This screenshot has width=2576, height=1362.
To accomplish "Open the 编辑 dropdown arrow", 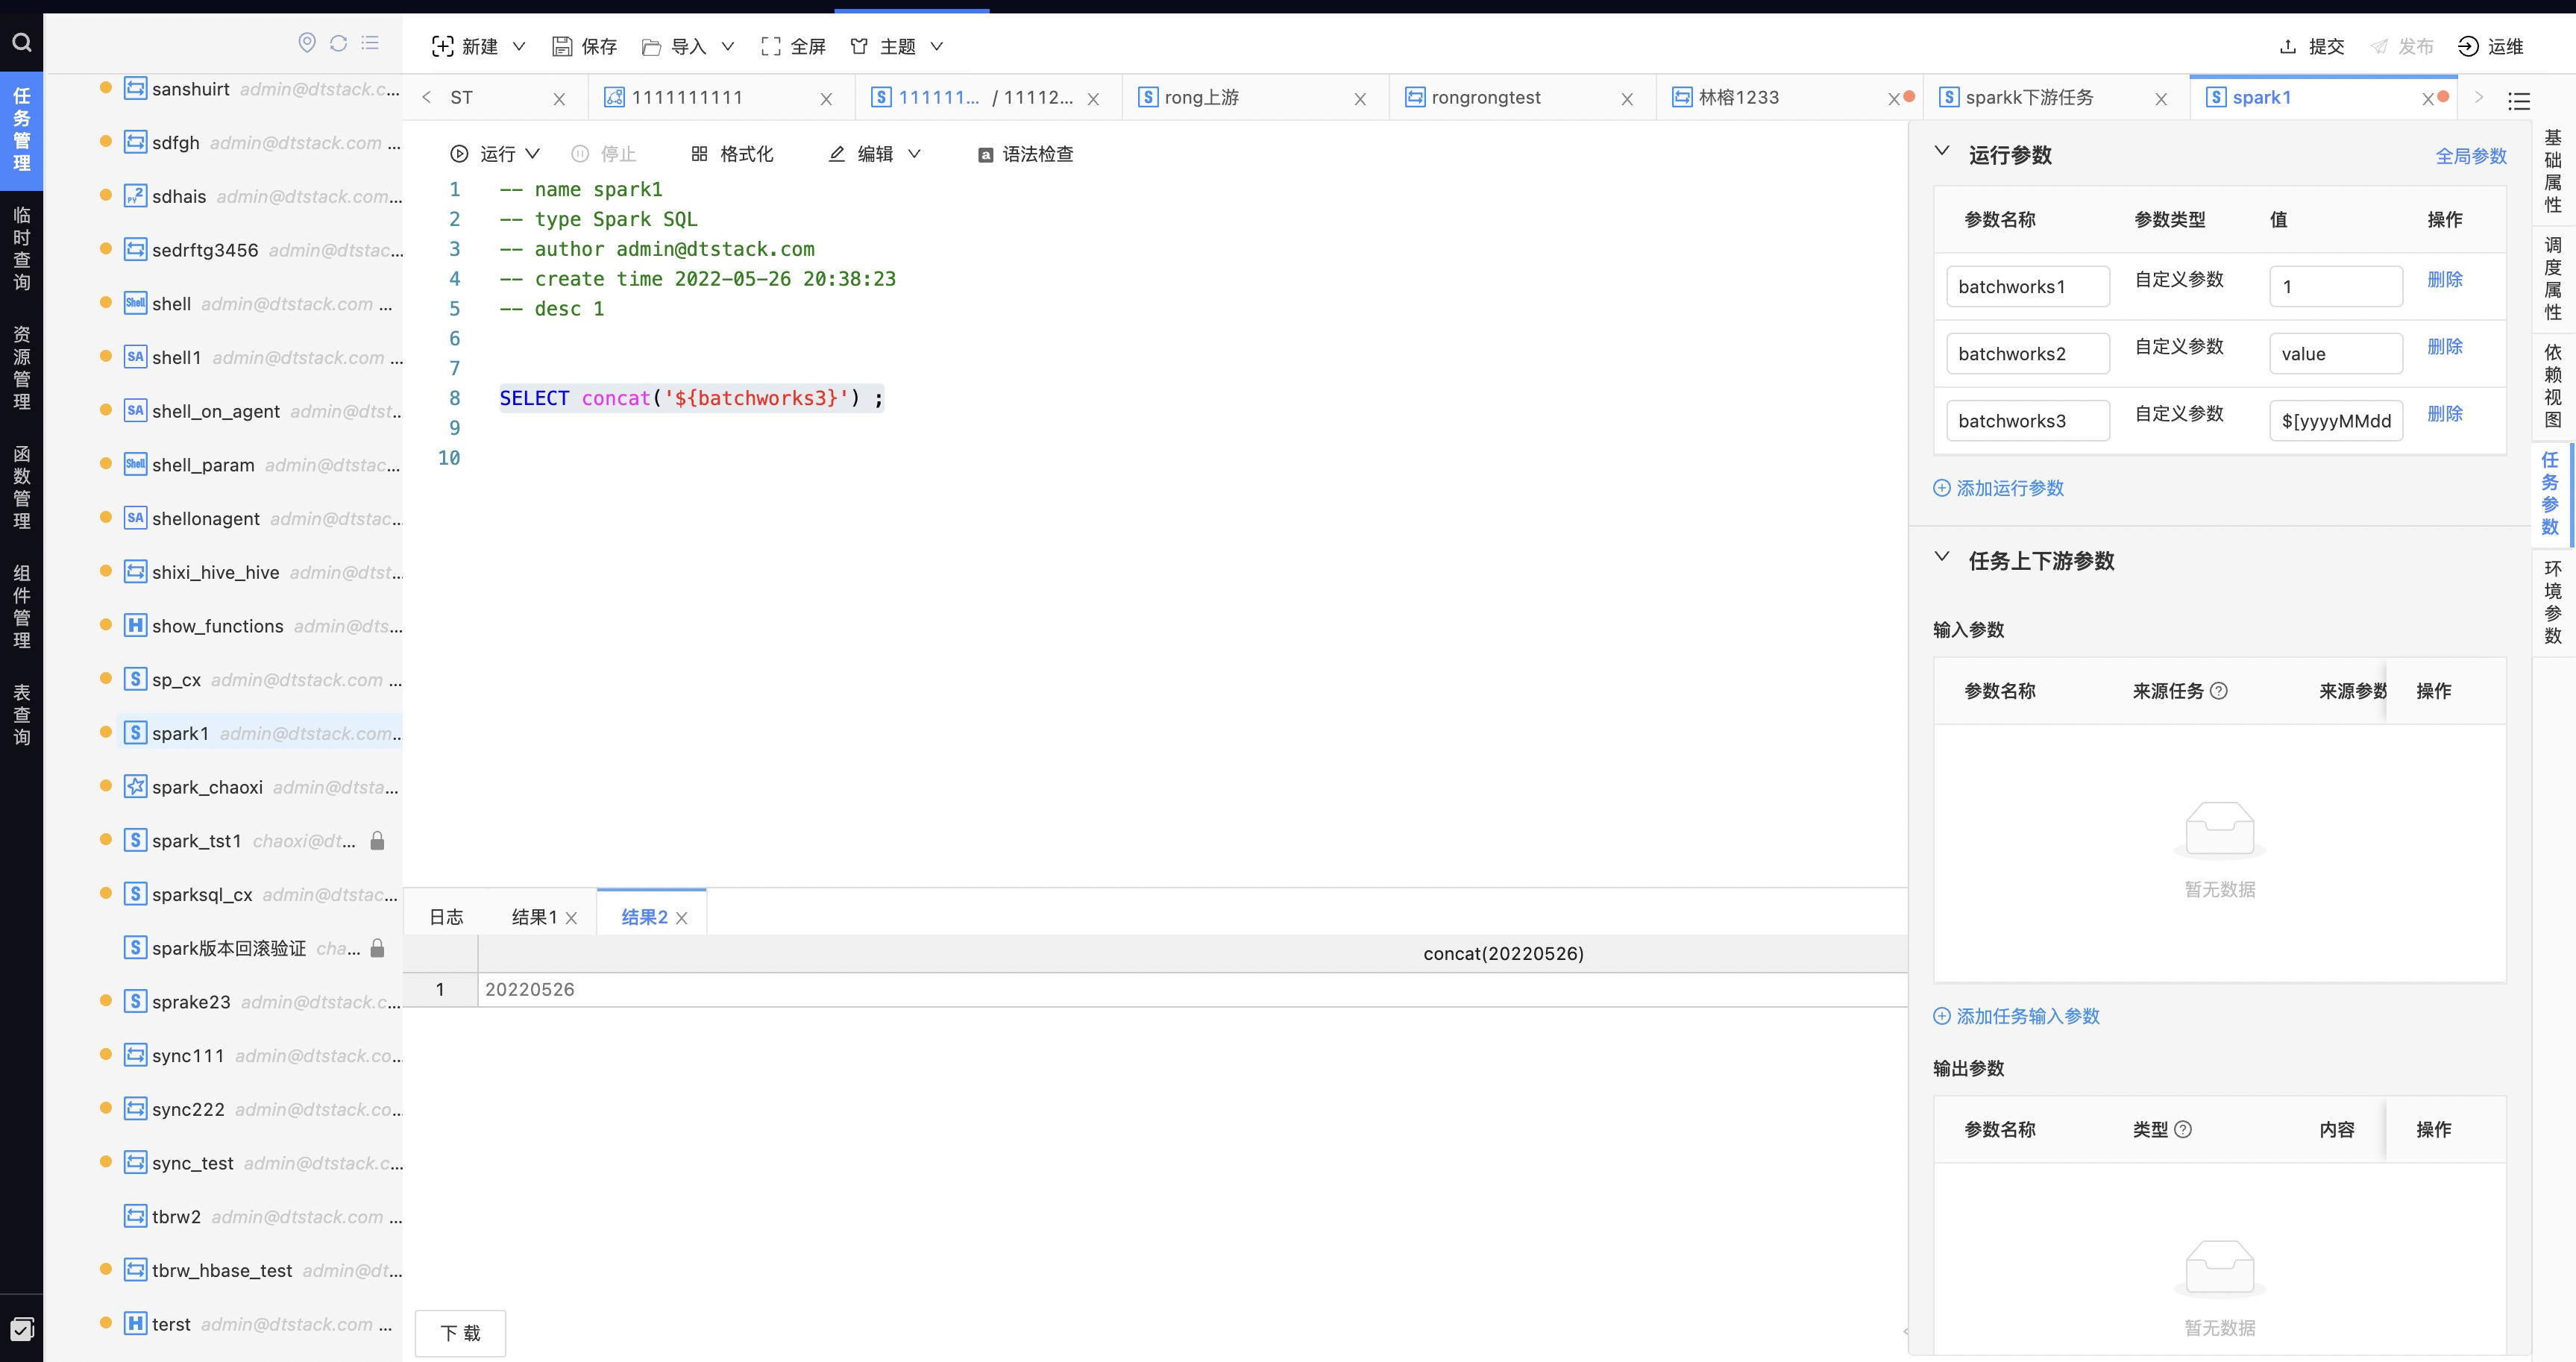I will coord(914,153).
